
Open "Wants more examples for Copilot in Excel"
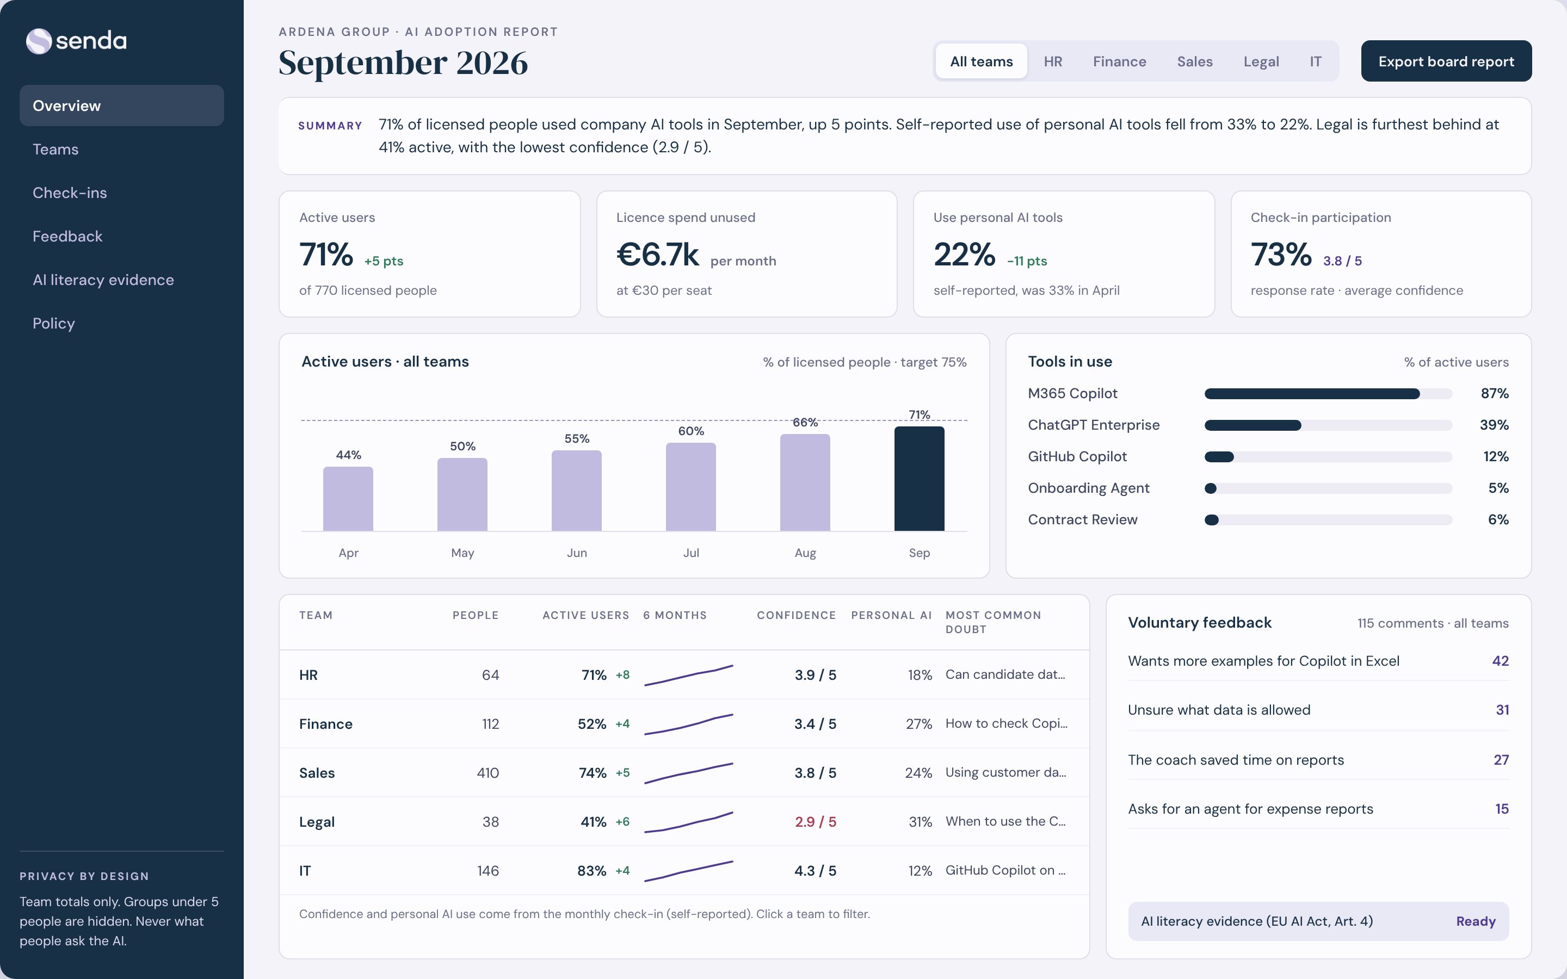click(1318, 661)
